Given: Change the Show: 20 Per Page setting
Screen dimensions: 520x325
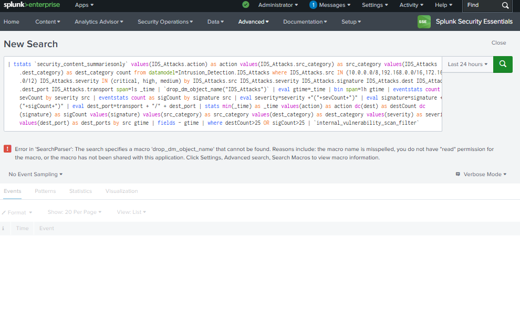Looking at the screenshot, I should point(74,212).
